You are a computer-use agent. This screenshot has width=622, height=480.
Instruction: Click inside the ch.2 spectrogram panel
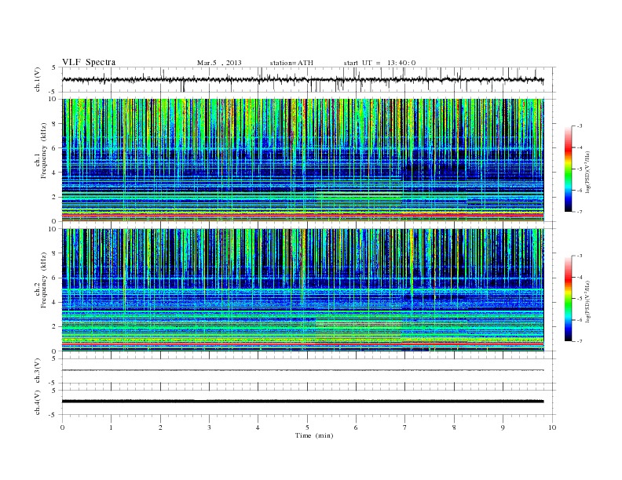[303, 290]
